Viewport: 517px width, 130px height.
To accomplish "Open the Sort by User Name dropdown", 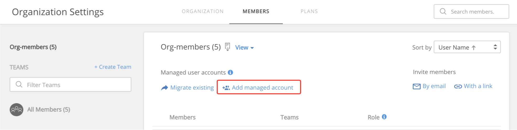I will click(467, 47).
